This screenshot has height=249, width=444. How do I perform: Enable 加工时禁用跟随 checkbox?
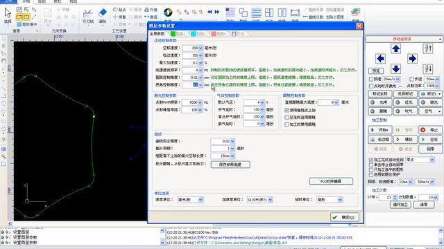[287, 124]
